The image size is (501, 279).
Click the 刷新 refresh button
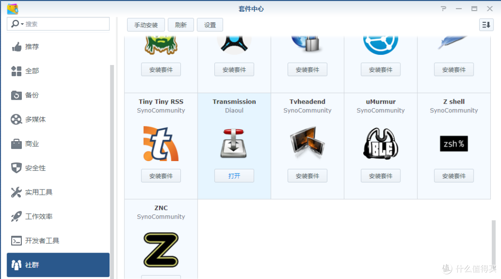click(181, 25)
